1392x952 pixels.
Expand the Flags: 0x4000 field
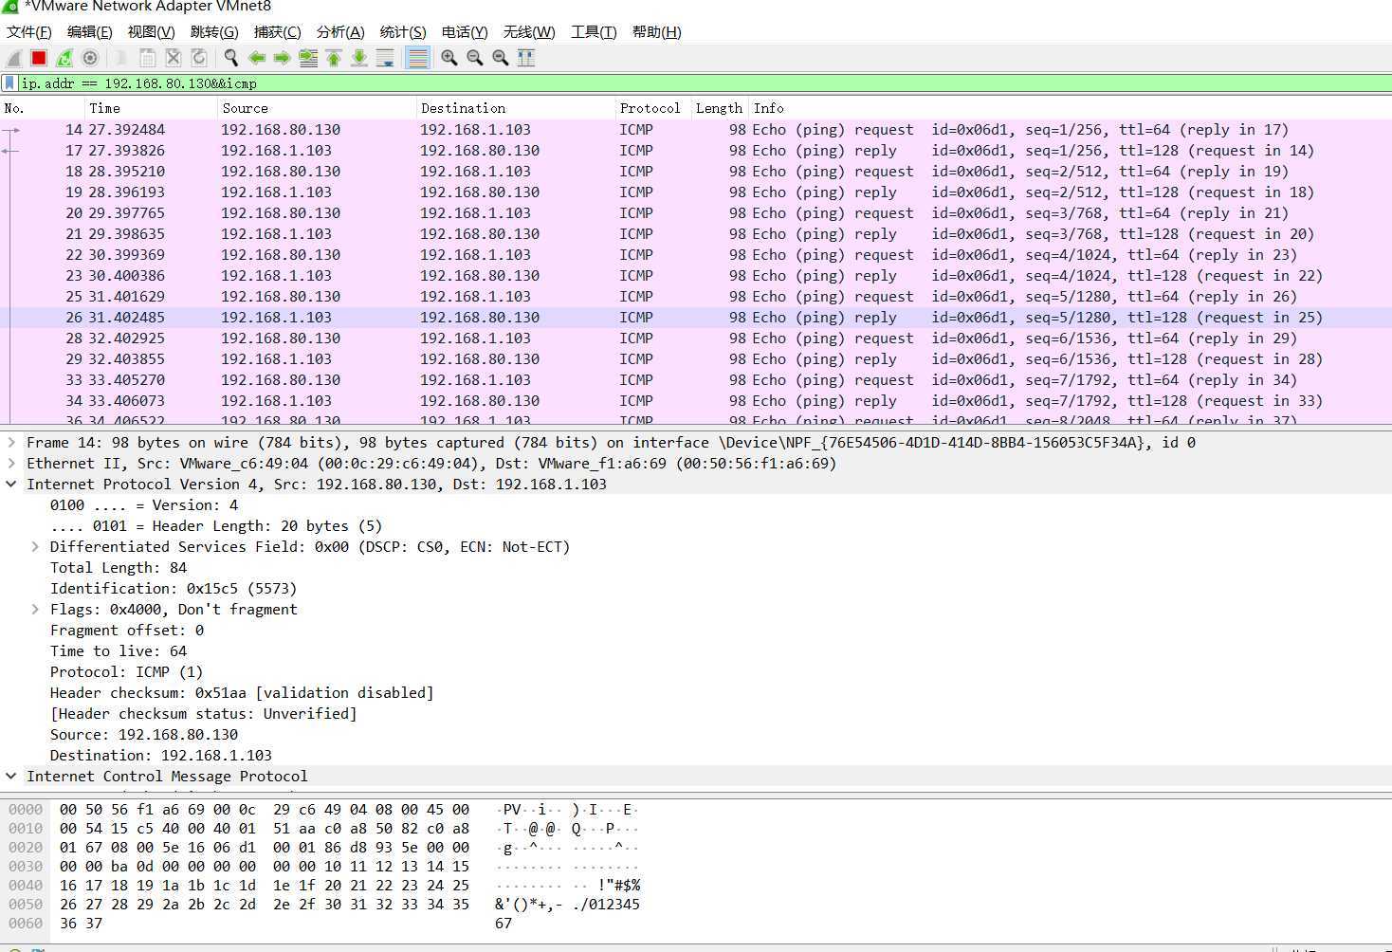click(35, 609)
